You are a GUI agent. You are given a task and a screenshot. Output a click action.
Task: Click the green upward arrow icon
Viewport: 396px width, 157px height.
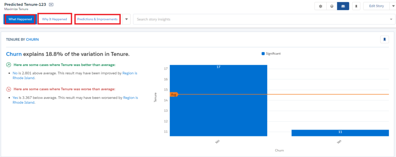[x=9, y=65]
